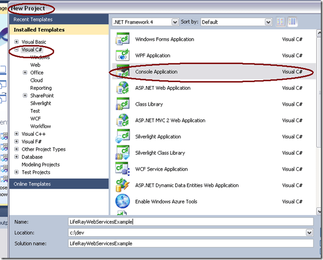This screenshot has width=323, height=260.
Task: Select the Silverlight category under Visual C#
Action: [41, 104]
